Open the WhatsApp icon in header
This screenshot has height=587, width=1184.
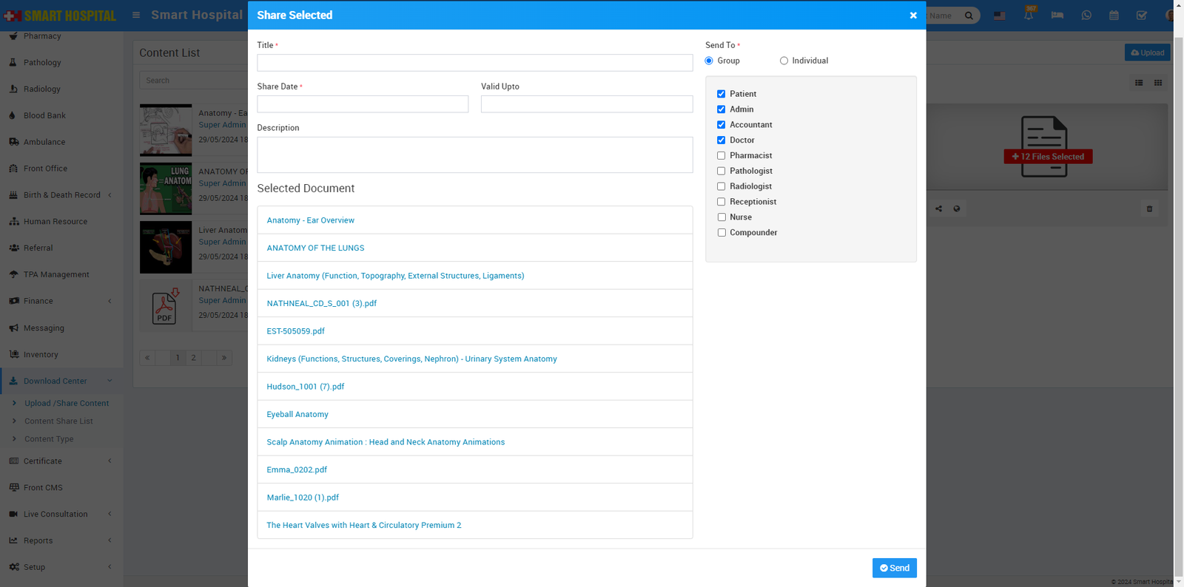click(1086, 16)
